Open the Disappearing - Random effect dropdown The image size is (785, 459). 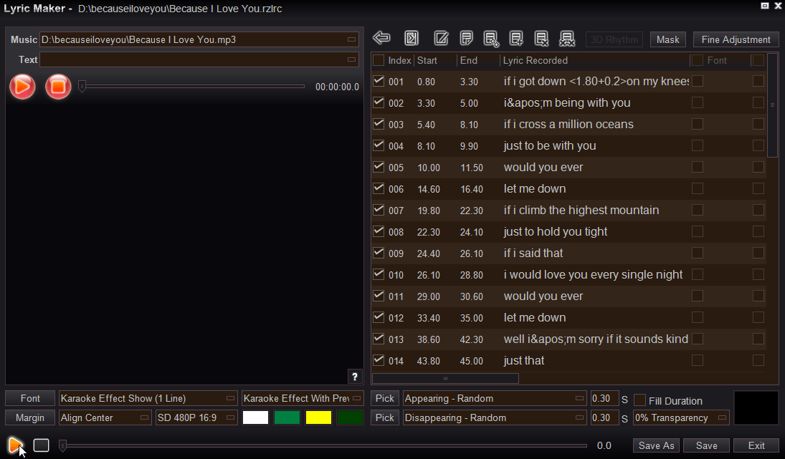pyautogui.click(x=493, y=417)
